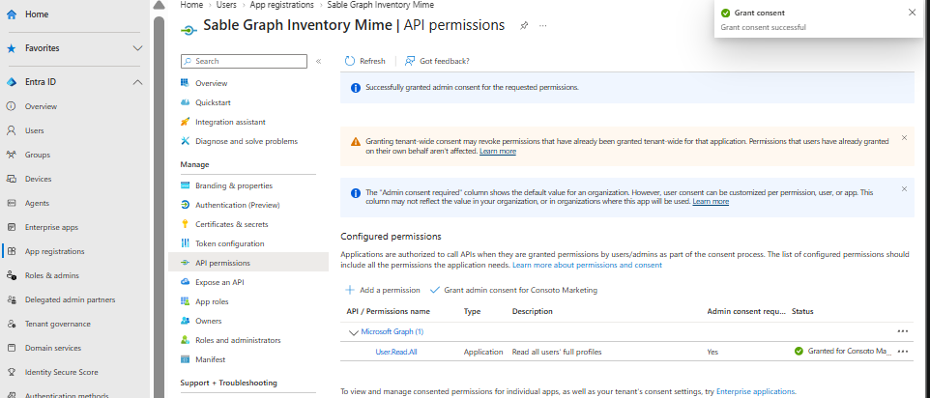Open Learn more about permissions and consent

tap(587, 266)
